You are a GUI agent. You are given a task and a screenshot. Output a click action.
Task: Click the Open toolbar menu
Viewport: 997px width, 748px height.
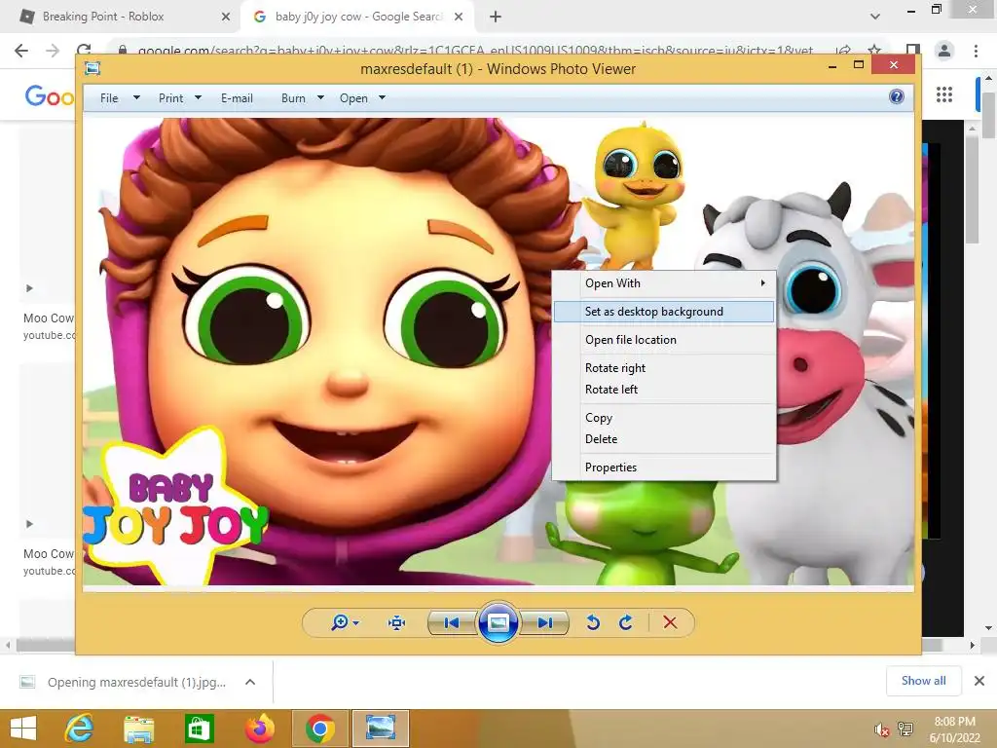pos(353,98)
